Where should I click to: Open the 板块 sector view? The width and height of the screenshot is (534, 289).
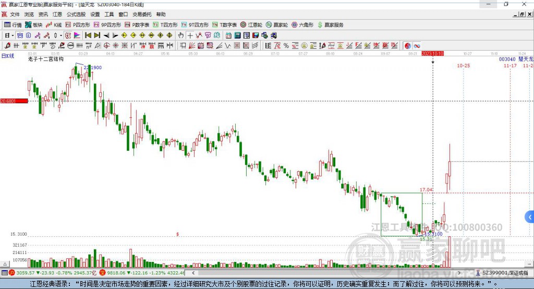pos(33,25)
